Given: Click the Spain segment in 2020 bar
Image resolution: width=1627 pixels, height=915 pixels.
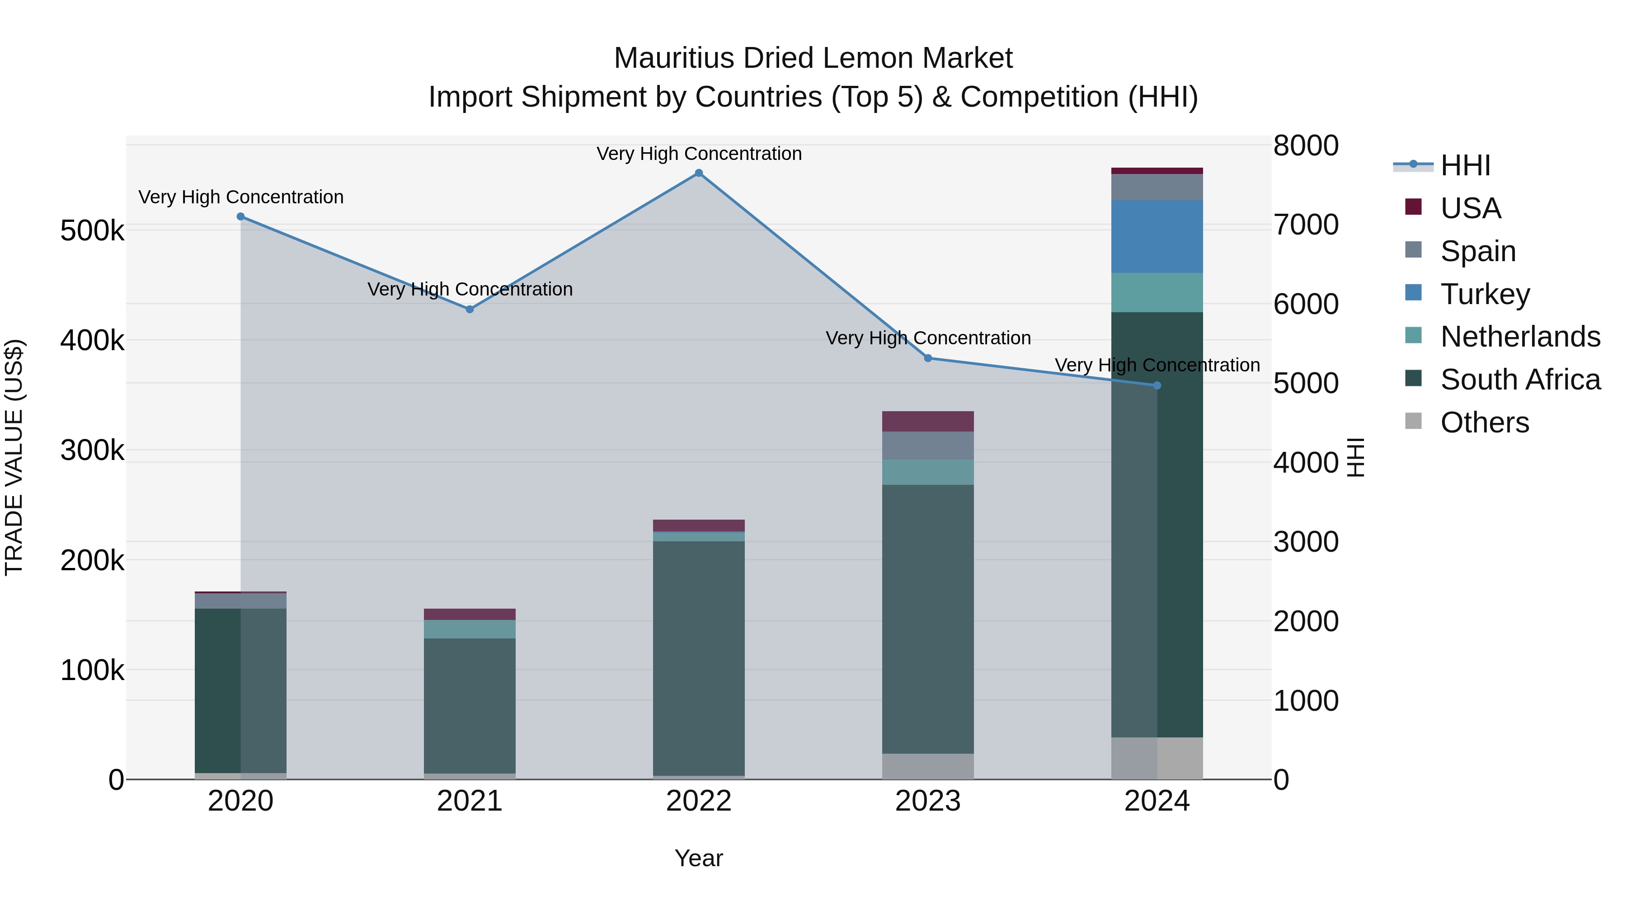Looking at the screenshot, I should (240, 601).
